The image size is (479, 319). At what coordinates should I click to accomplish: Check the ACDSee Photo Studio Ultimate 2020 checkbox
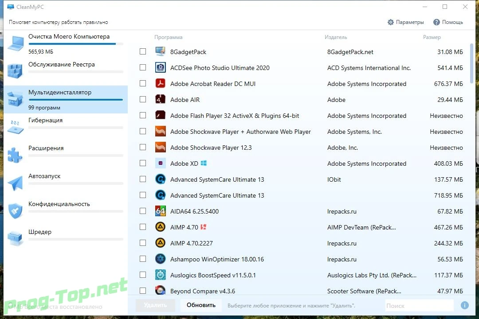[143, 67]
